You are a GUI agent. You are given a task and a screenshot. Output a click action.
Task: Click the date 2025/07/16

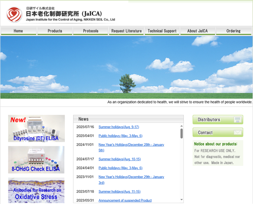coord(85,127)
